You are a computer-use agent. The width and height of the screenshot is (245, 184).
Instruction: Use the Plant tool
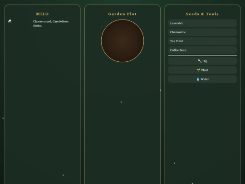coord(202,70)
